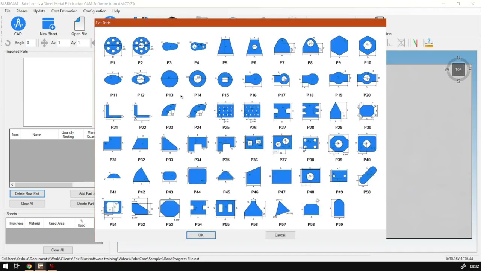Click the Thickness column header in Sheets
The height and width of the screenshot is (271, 481).
16,224
